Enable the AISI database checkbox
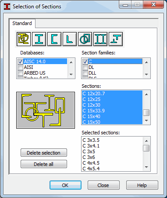 tap(20, 67)
